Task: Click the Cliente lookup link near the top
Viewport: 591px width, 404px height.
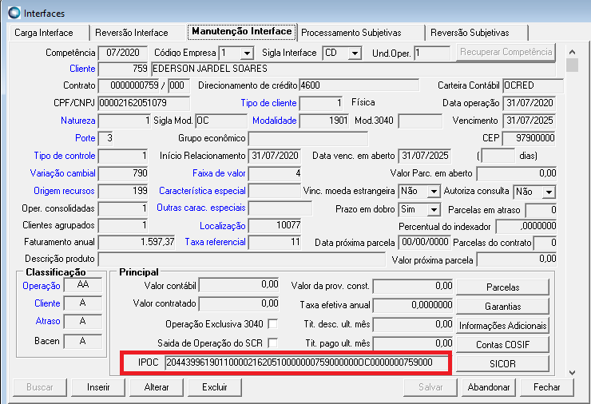Action: 82,69
